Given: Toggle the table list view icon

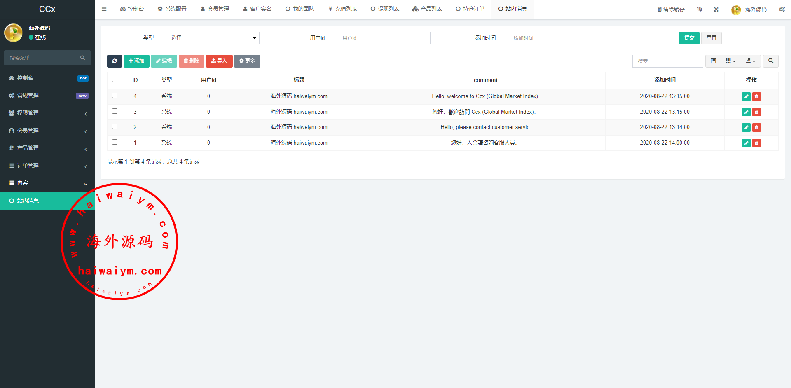Looking at the screenshot, I should coord(713,61).
